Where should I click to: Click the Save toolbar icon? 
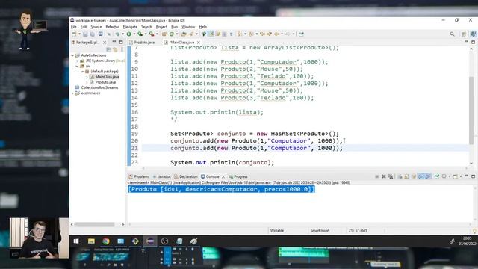click(85, 34)
